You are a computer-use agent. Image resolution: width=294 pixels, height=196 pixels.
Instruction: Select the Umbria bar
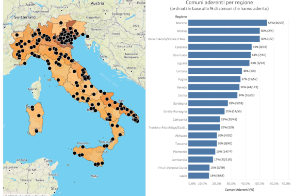pyautogui.click(x=215, y=71)
